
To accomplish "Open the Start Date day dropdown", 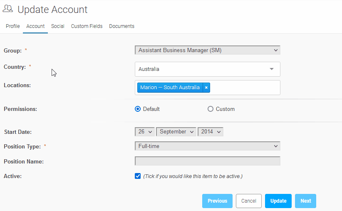I will pos(144,132).
